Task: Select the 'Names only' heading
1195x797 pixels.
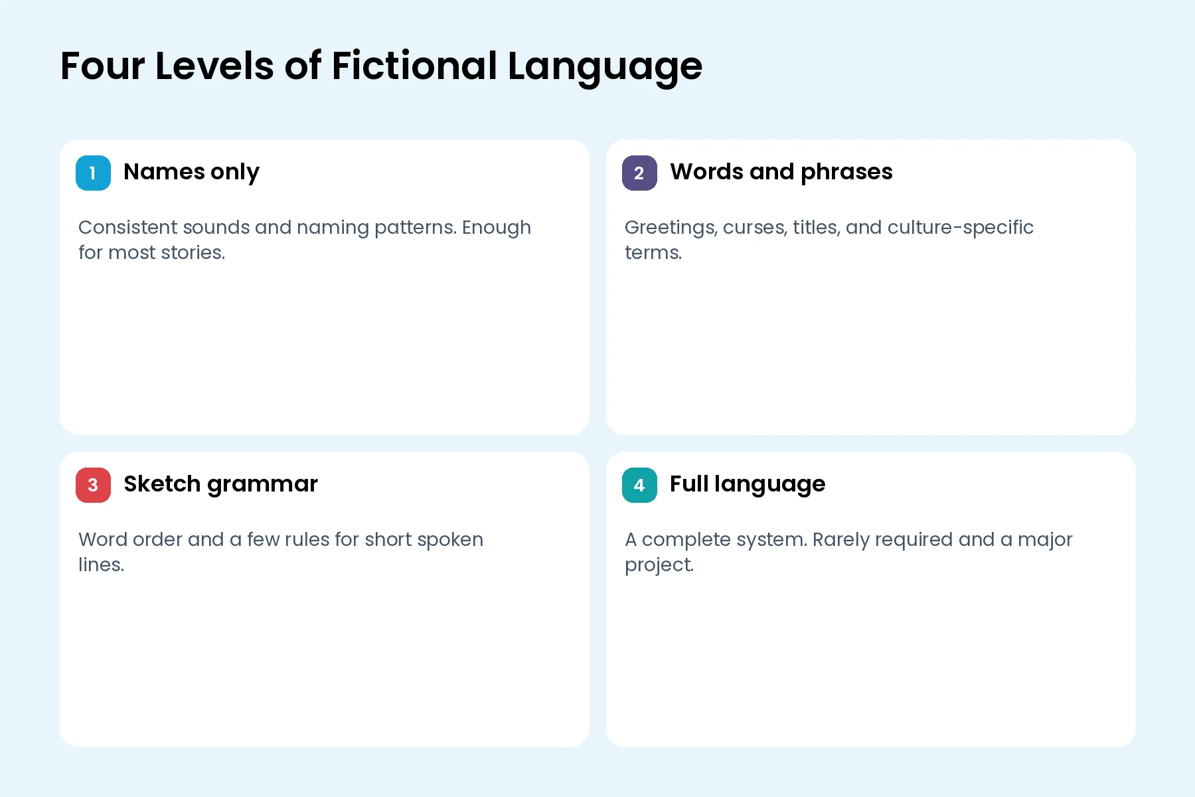Action: coord(191,172)
